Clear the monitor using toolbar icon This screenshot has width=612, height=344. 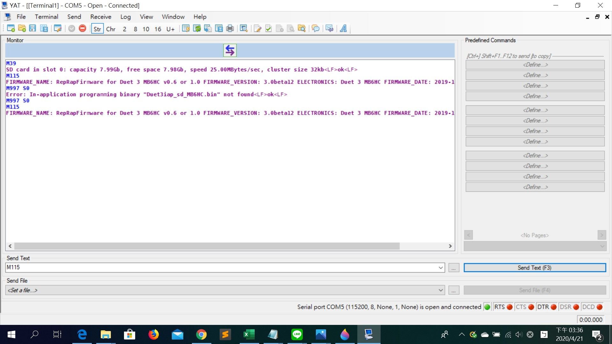coord(186,28)
